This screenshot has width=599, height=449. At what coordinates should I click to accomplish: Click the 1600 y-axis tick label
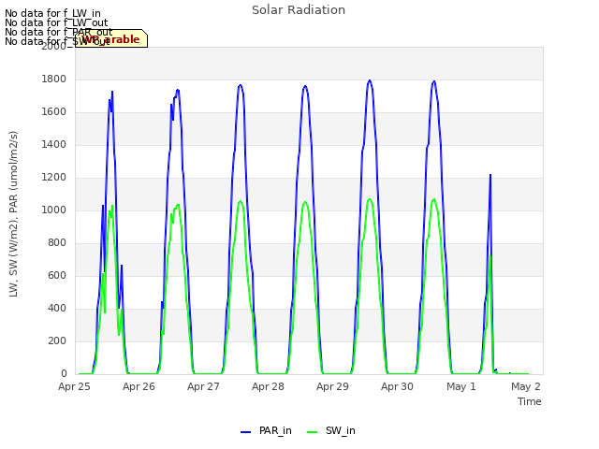coord(54,112)
